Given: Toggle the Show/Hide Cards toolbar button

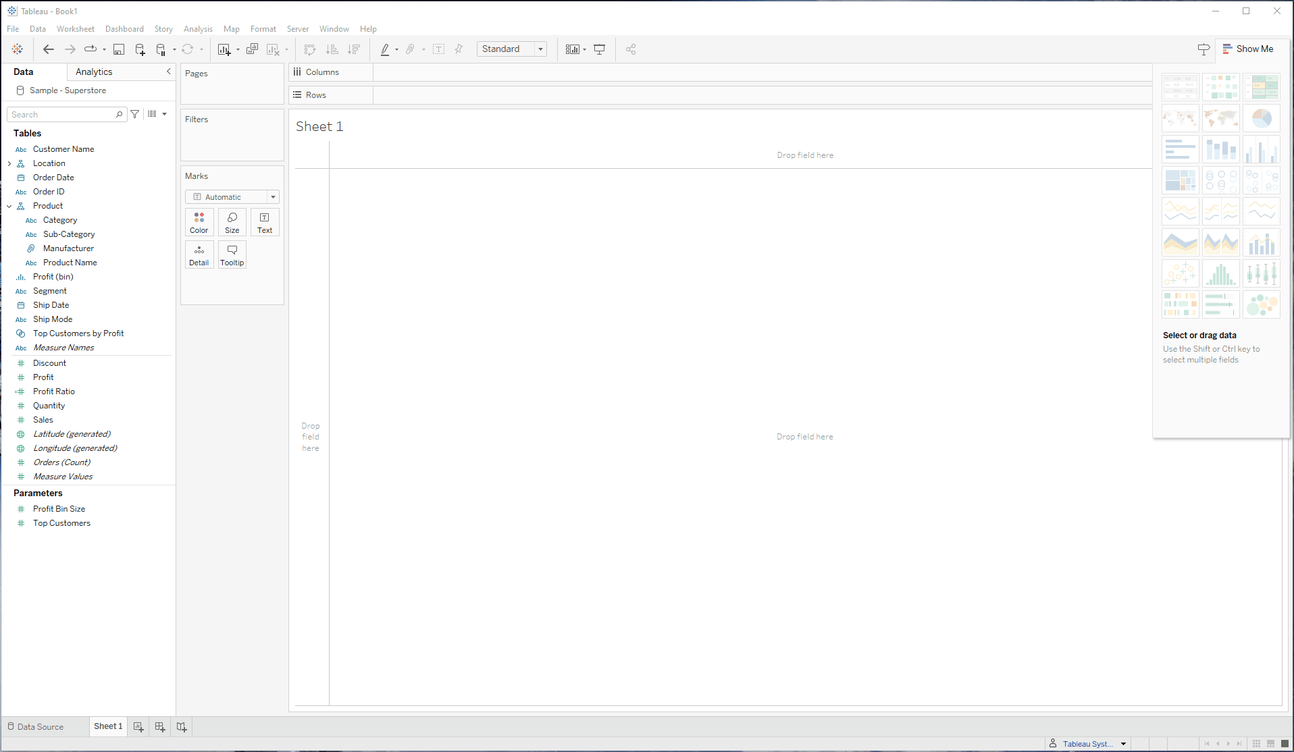Looking at the screenshot, I should click(x=573, y=49).
